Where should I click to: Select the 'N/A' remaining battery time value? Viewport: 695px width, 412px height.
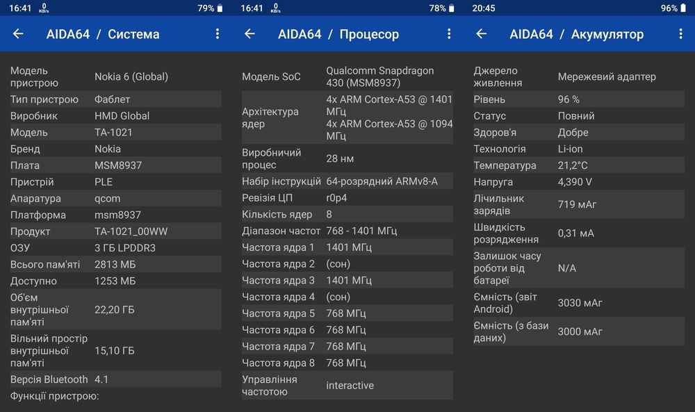(567, 268)
